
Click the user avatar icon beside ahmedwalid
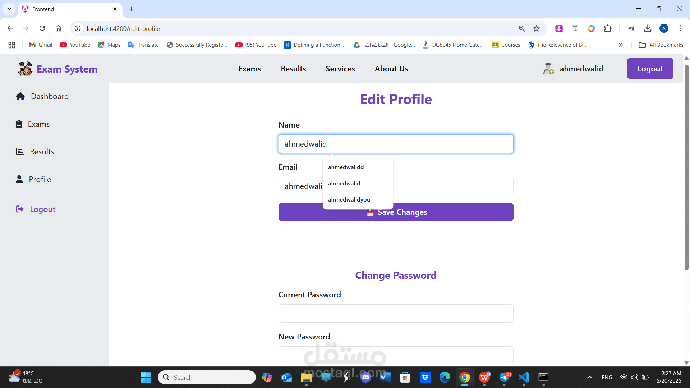pyautogui.click(x=548, y=69)
